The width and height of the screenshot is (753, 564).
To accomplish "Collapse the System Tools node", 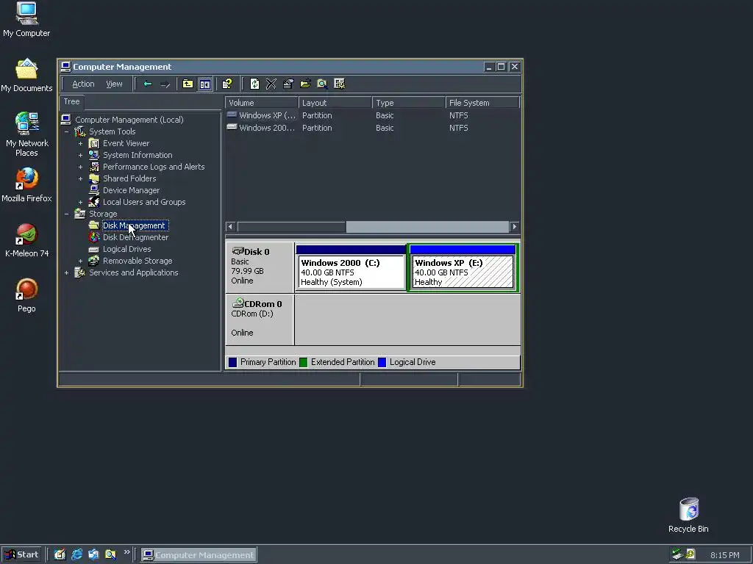I will pos(67,131).
